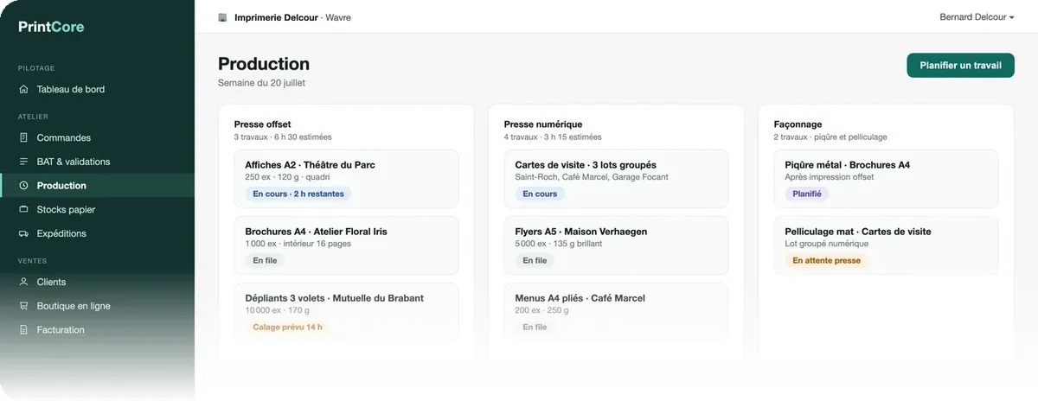
Task: Click the Boutique en ligne cart icon
Action: coord(23,306)
